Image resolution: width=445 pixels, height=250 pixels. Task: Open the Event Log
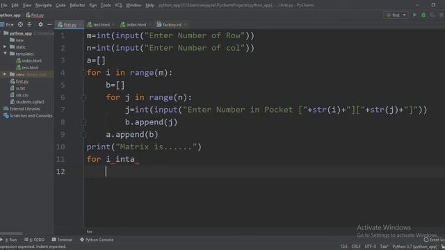(434, 240)
